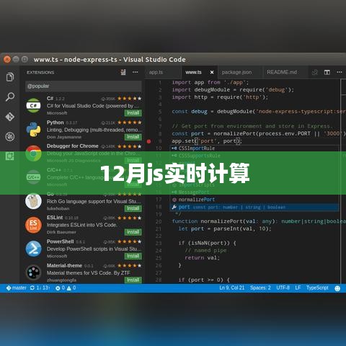Image resolution: width=346 pixels, height=346 pixels.
Task: Install the Python extension
Action: (x=133, y=137)
